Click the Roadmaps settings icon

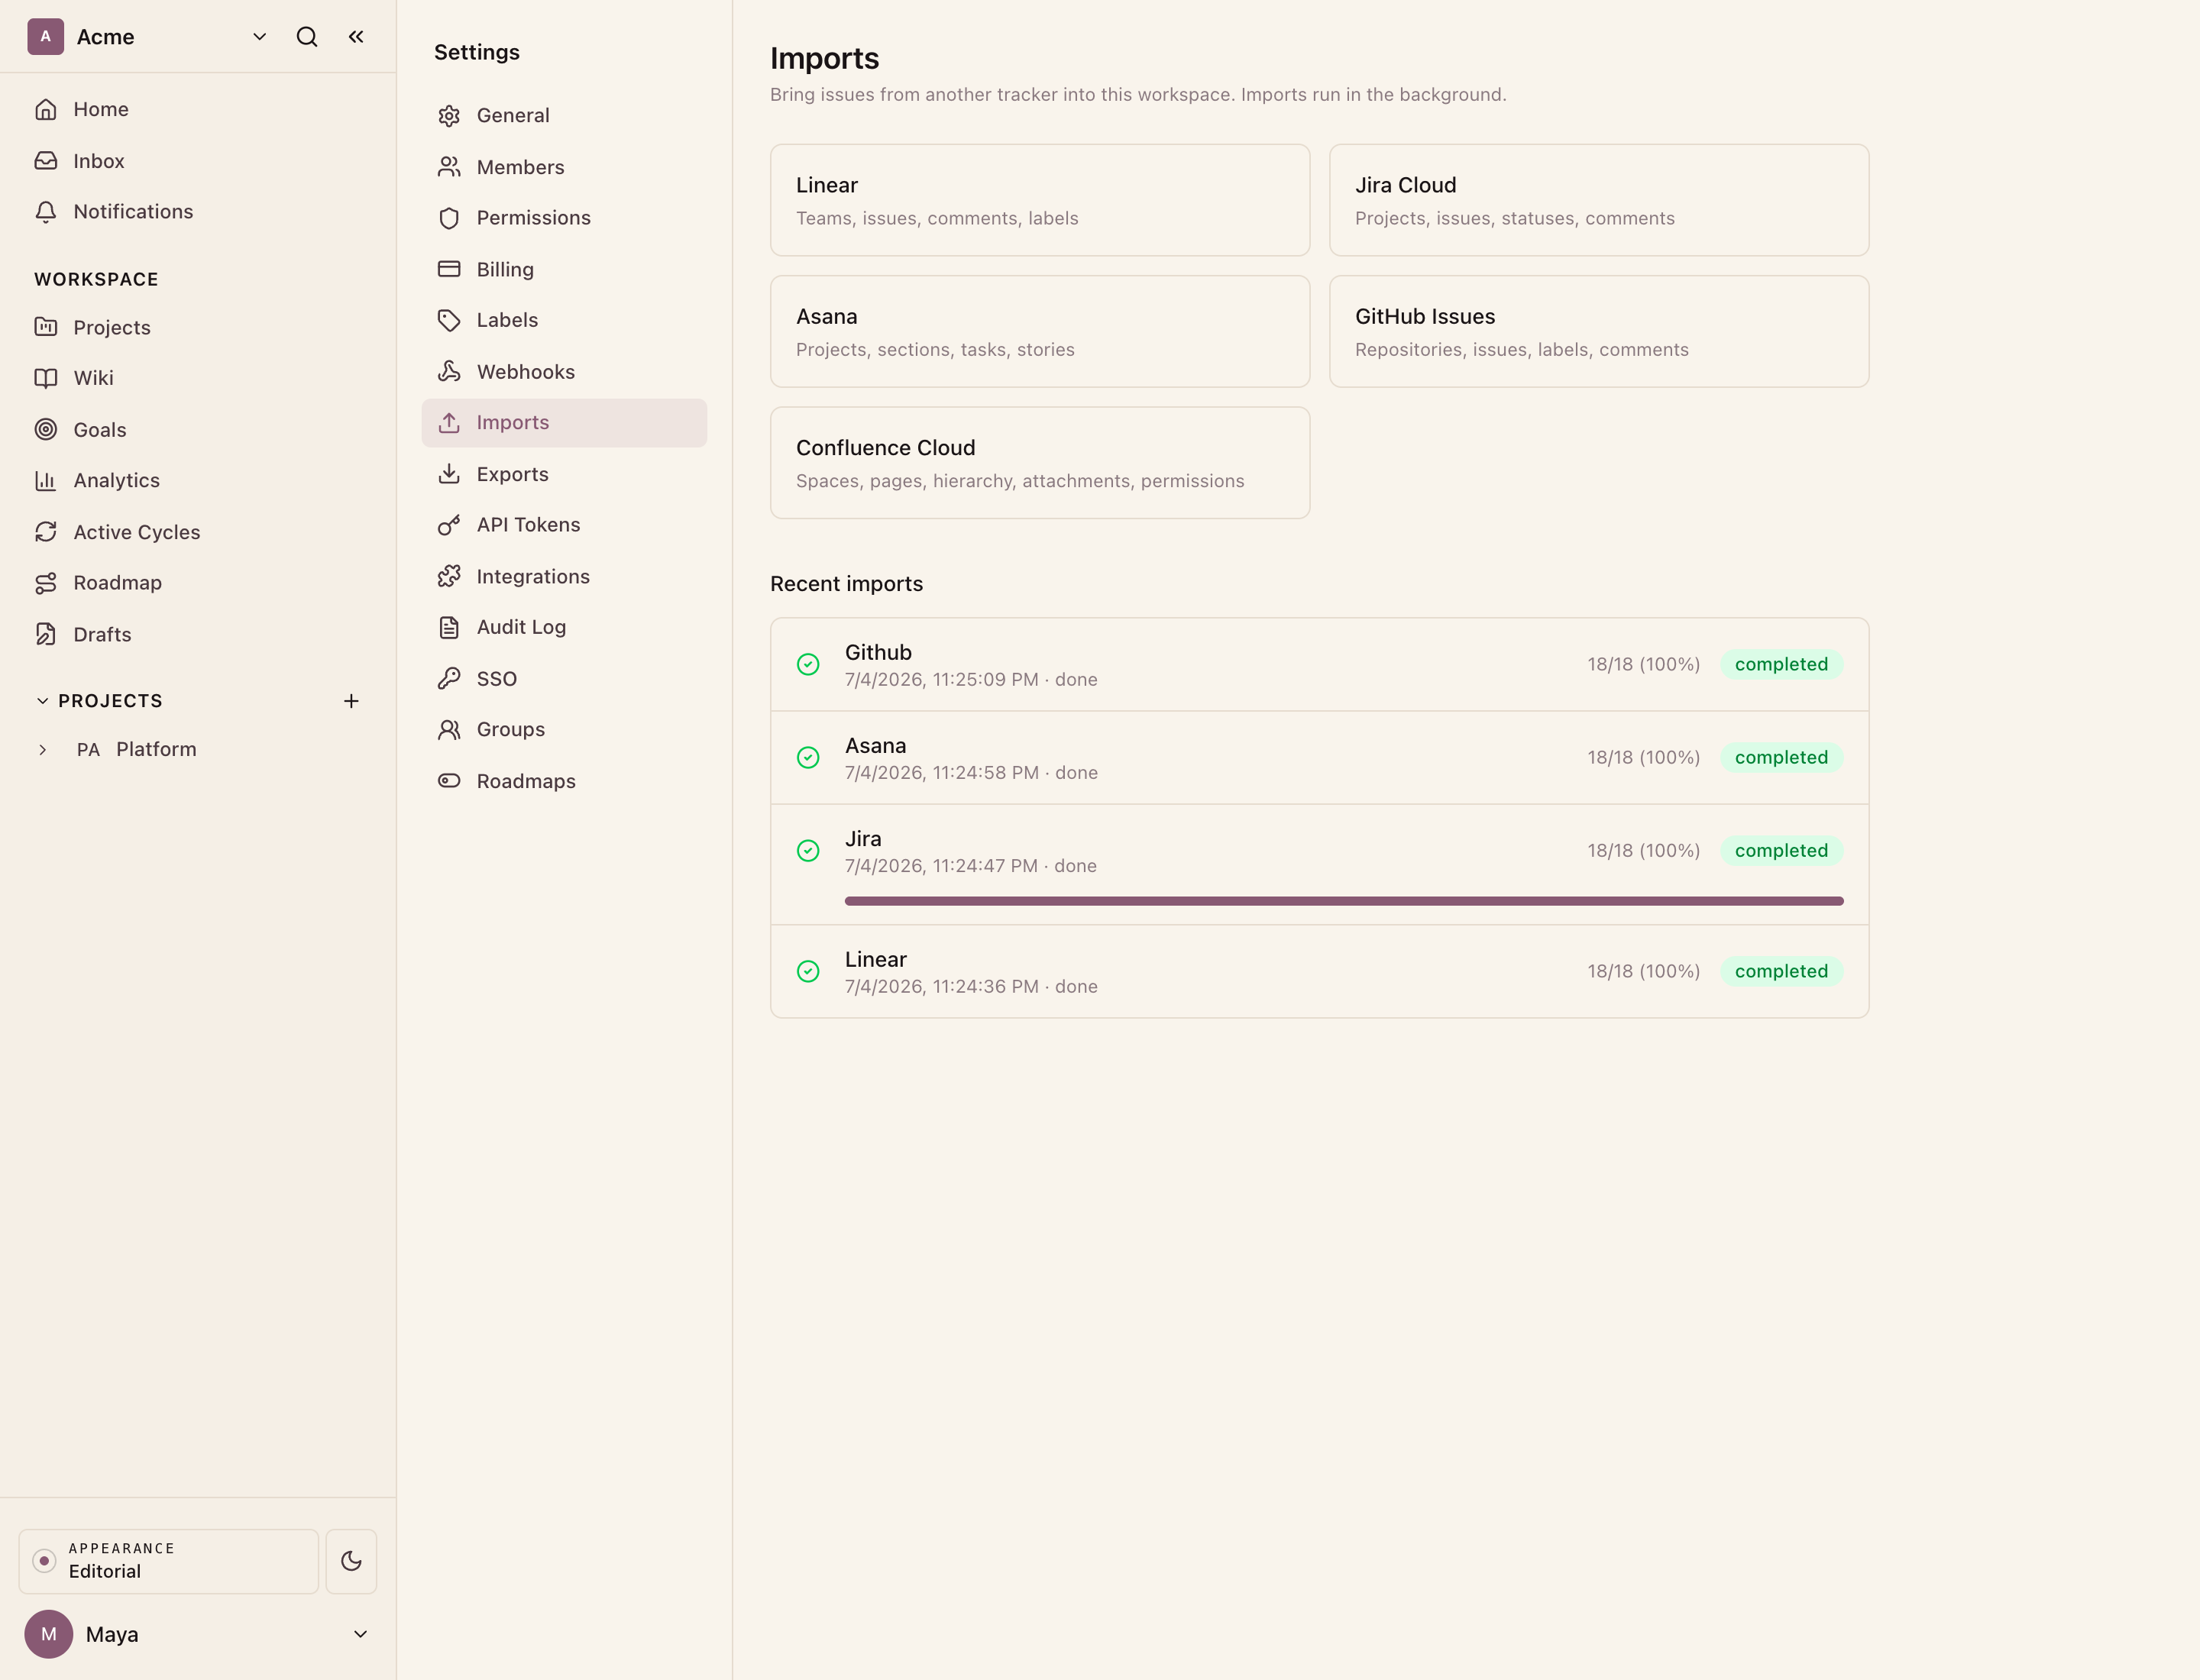coord(449,781)
